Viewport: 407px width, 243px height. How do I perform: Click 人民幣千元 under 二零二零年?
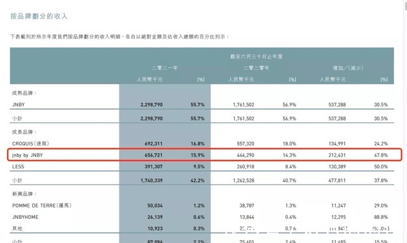[241, 80]
